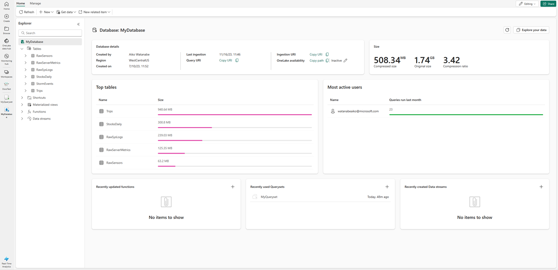558x270 pixels.
Task: Switch to the Manage tab
Action: [x=35, y=3]
